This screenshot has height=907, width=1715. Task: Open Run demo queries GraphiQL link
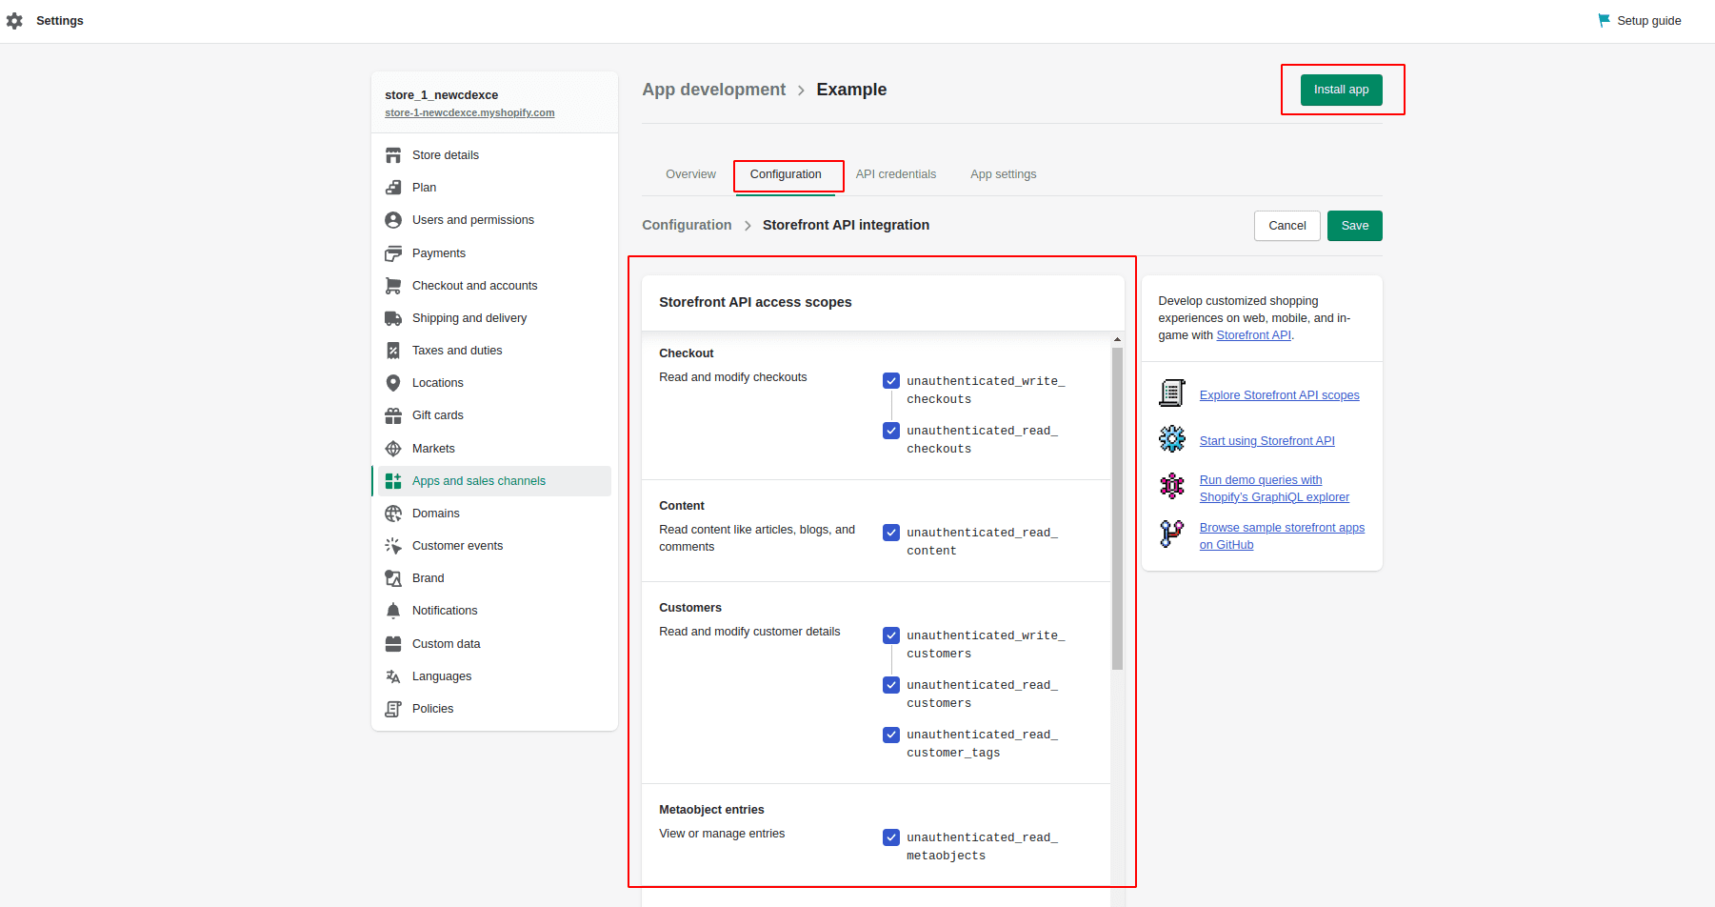pos(1274,489)
